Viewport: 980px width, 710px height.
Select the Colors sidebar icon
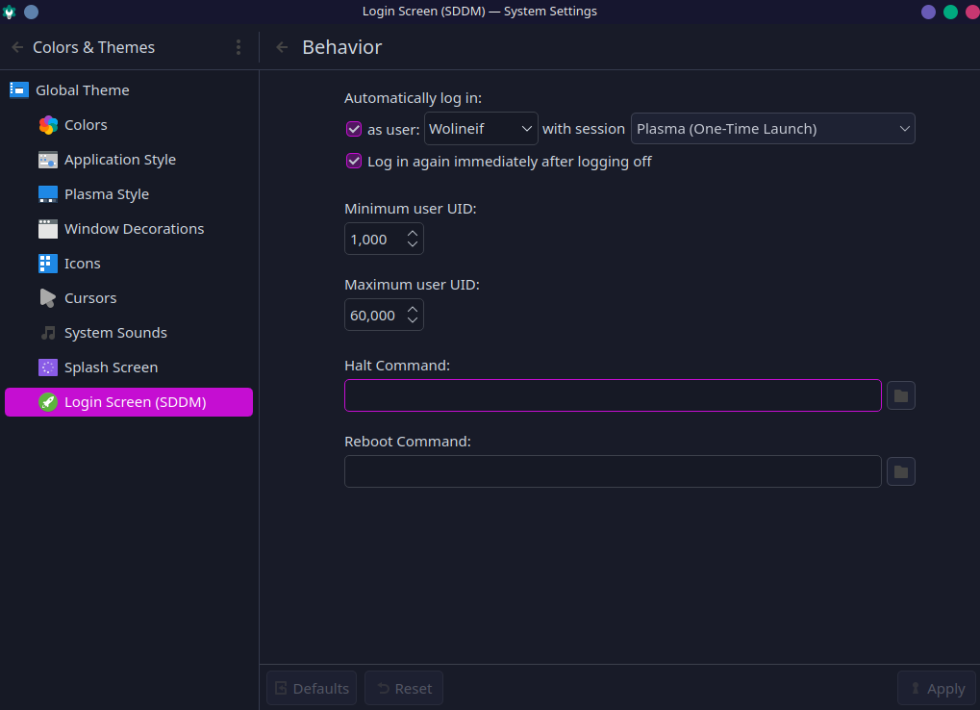tap(46, 124)
